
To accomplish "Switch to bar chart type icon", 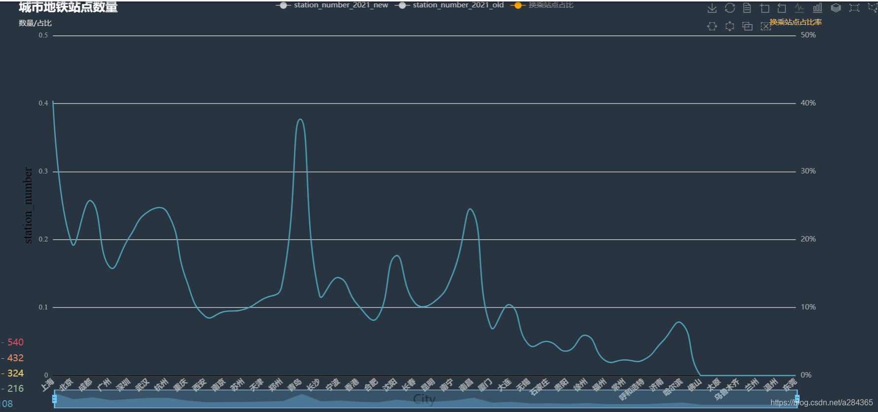I will click(817, 8).
